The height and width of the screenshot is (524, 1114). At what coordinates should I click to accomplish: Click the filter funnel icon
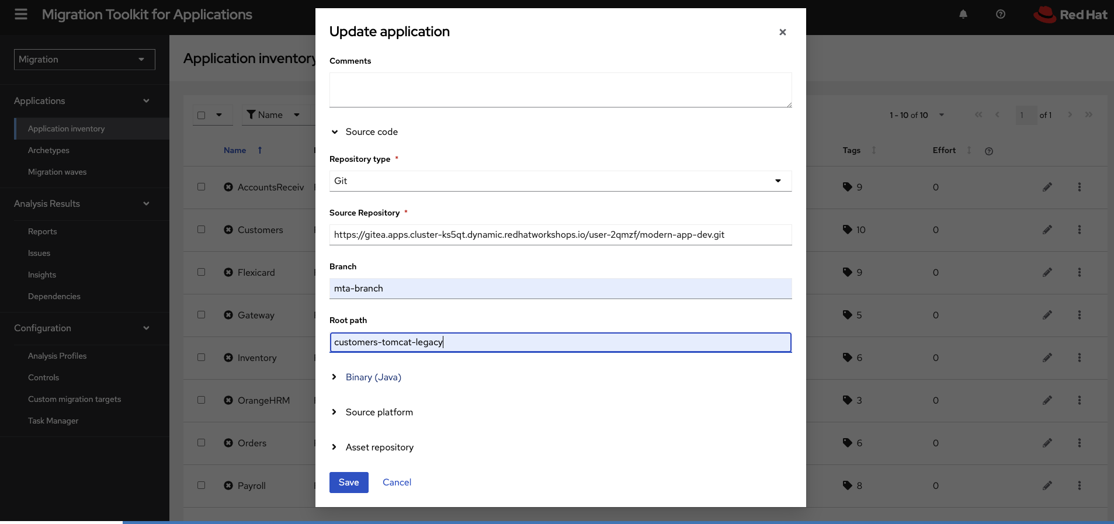(251, 114)
